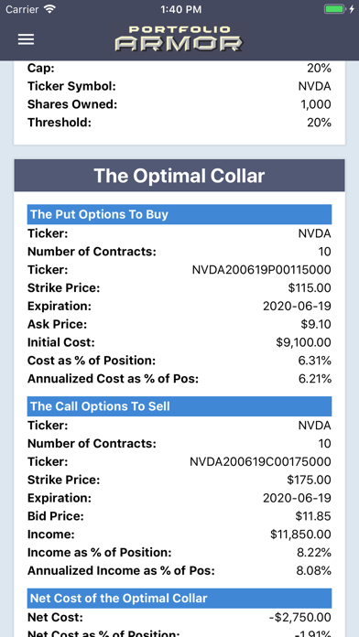Tap put ticker NVDA200619P00115000
This screenshot has width=359, height=637.
261,270
